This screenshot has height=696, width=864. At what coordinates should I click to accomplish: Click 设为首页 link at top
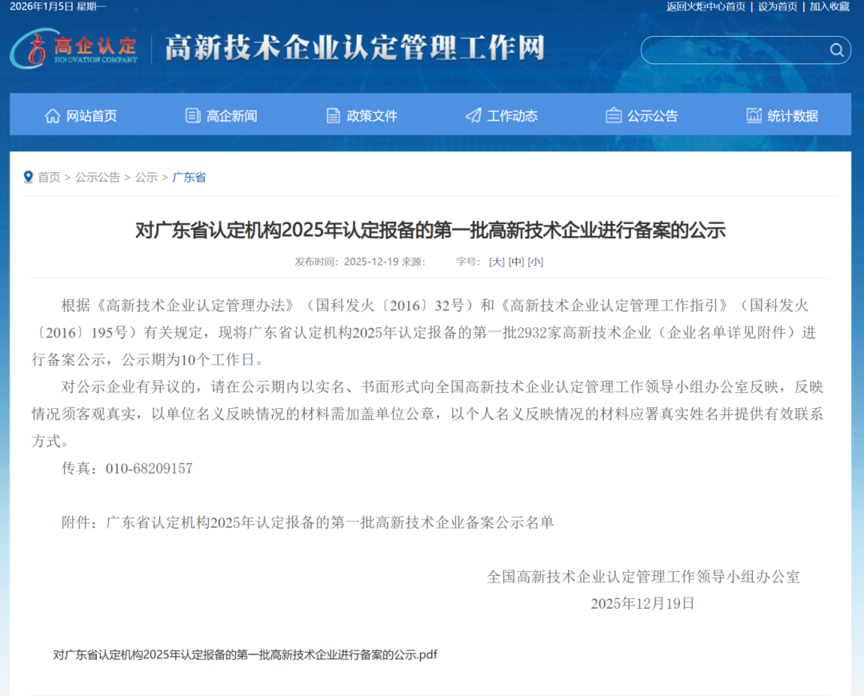point(778,6)
